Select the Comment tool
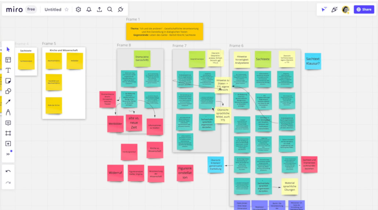Screen dimensions: 378x210 click(8, 123)
